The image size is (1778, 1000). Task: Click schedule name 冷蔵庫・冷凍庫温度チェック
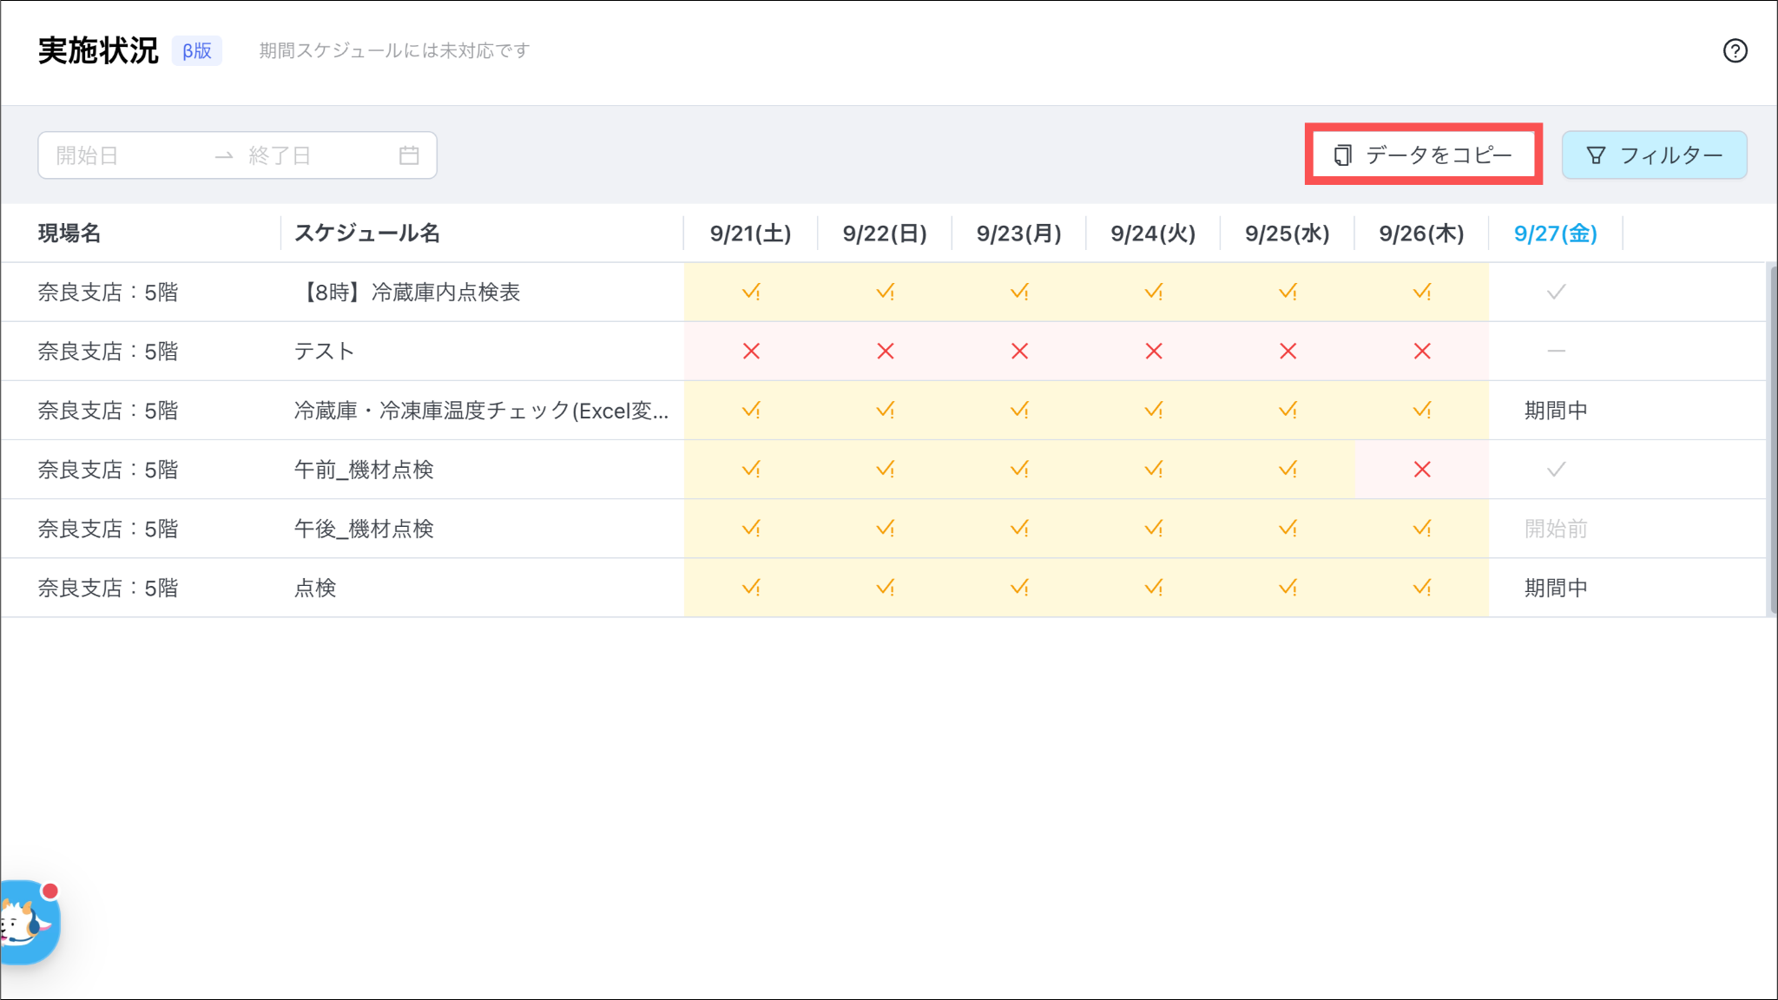481,411
